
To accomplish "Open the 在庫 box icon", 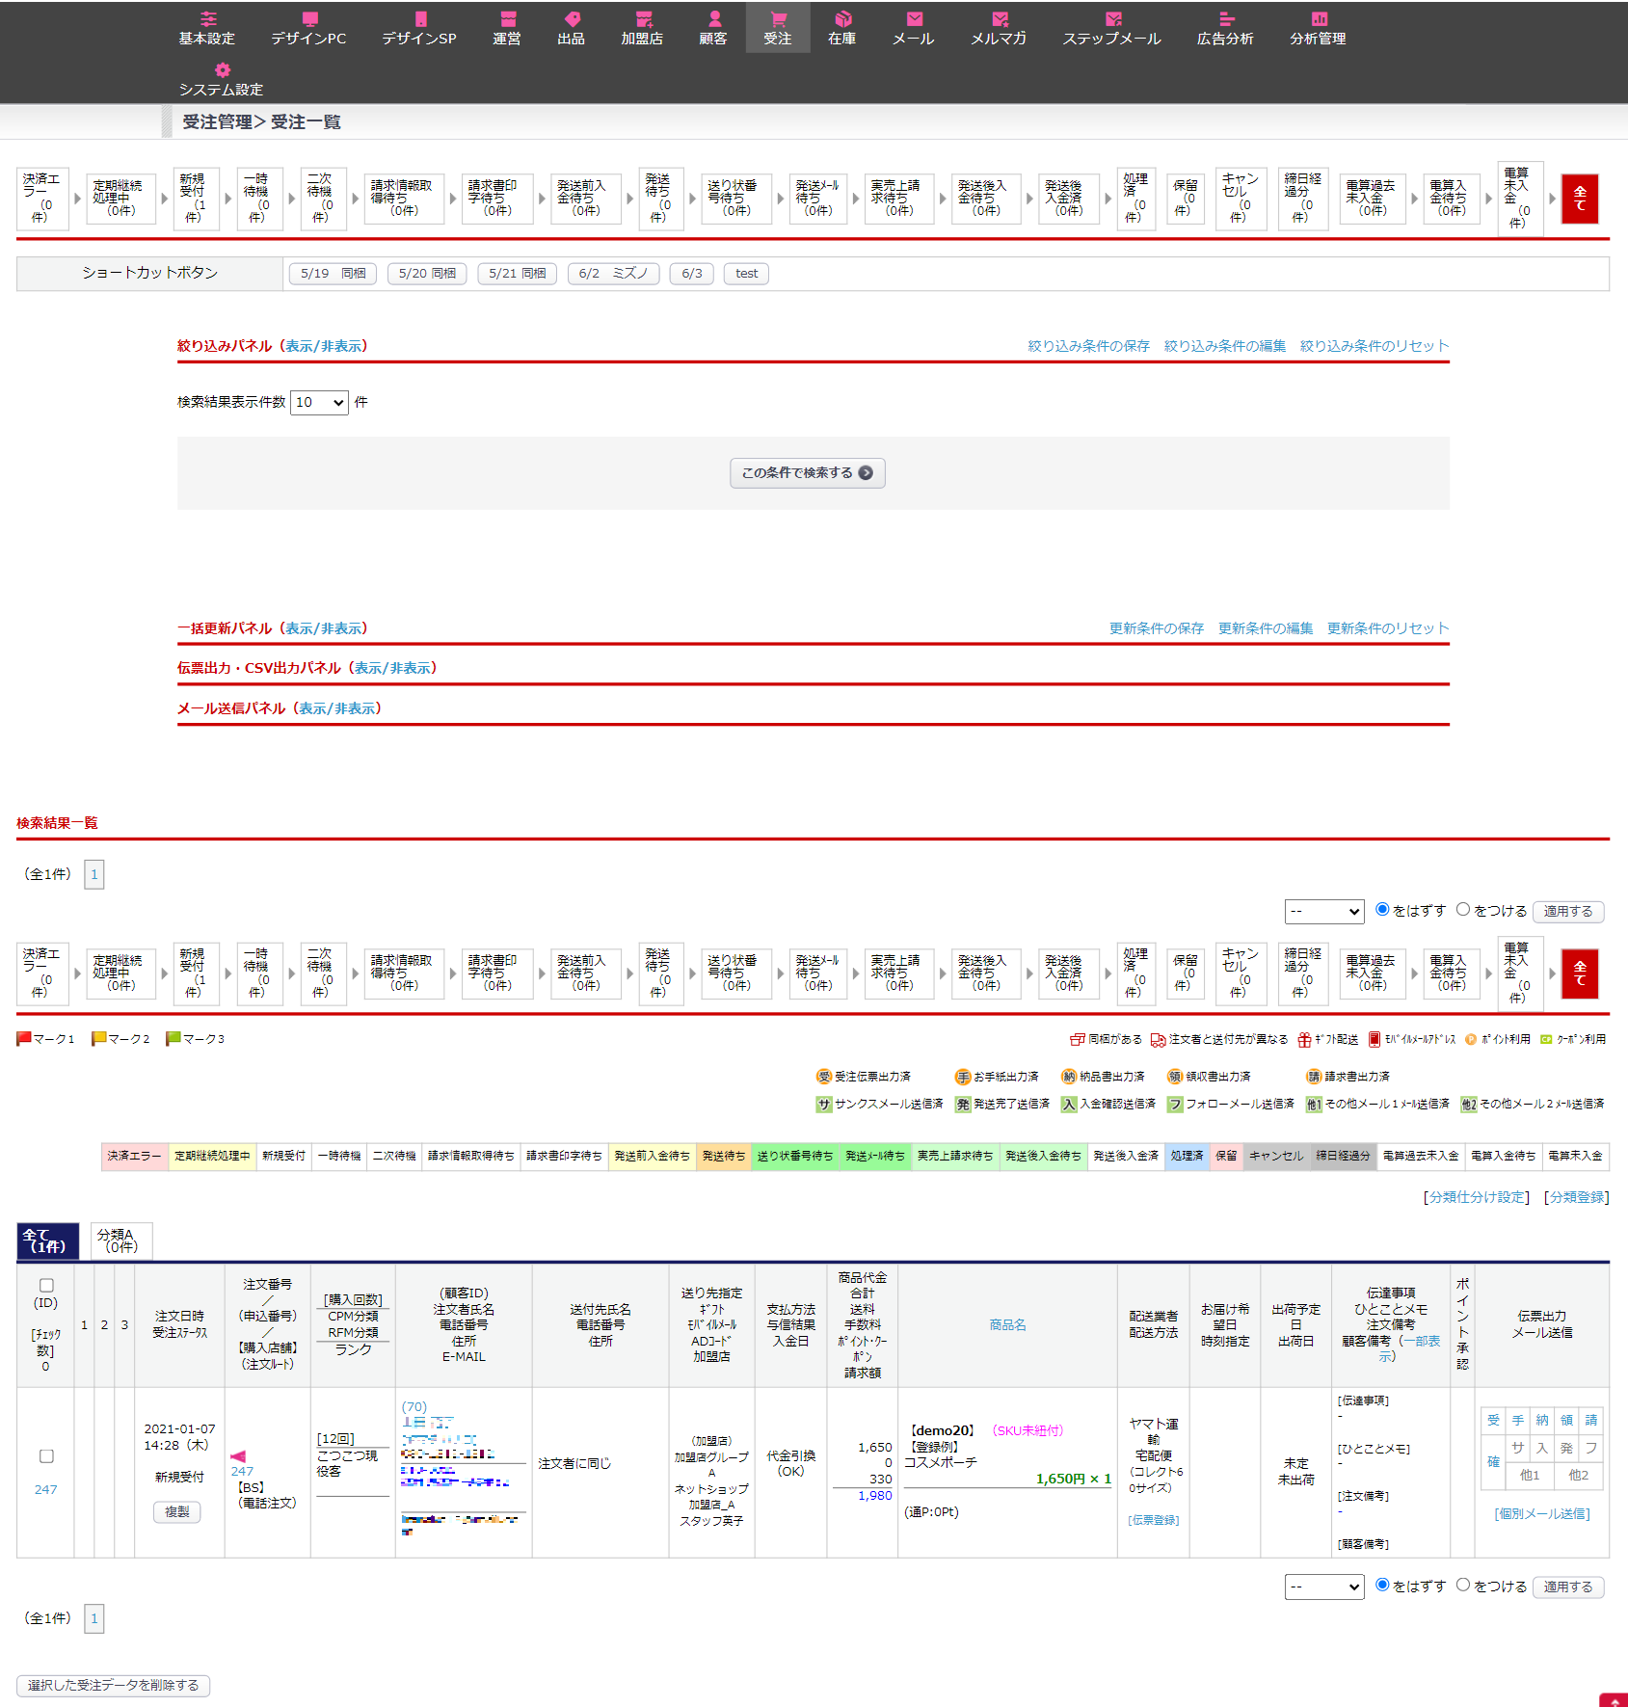I will [x=842, y=18].
